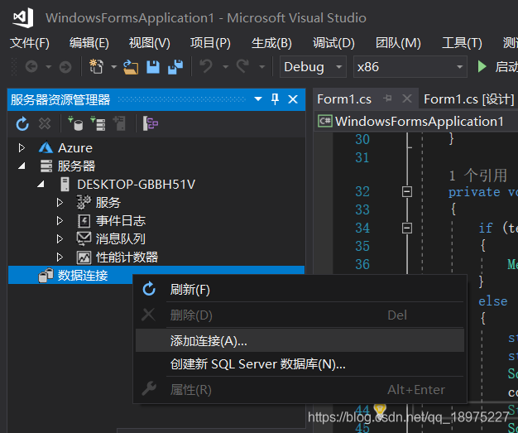Image resolution: width=518 pixels, height=433 pixels.
Task: Collapse the code block at line 34
Action: (x=407, y=228)
